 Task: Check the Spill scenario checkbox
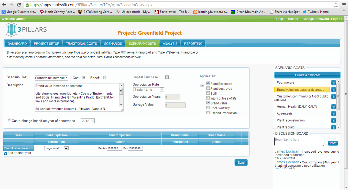(x=208, y=93)
